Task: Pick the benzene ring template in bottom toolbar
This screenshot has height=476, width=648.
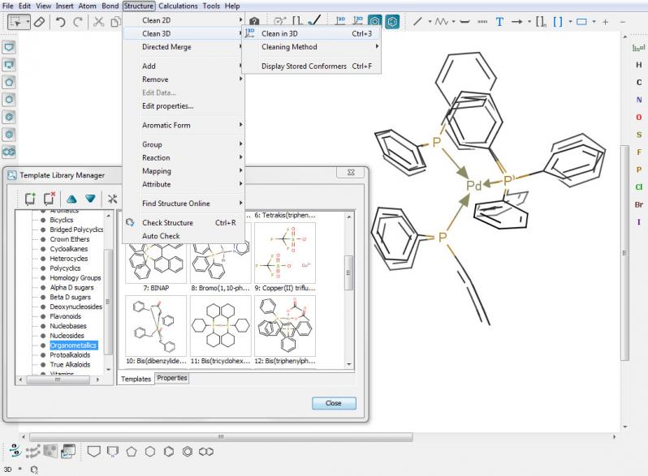Action: [168, 452]
